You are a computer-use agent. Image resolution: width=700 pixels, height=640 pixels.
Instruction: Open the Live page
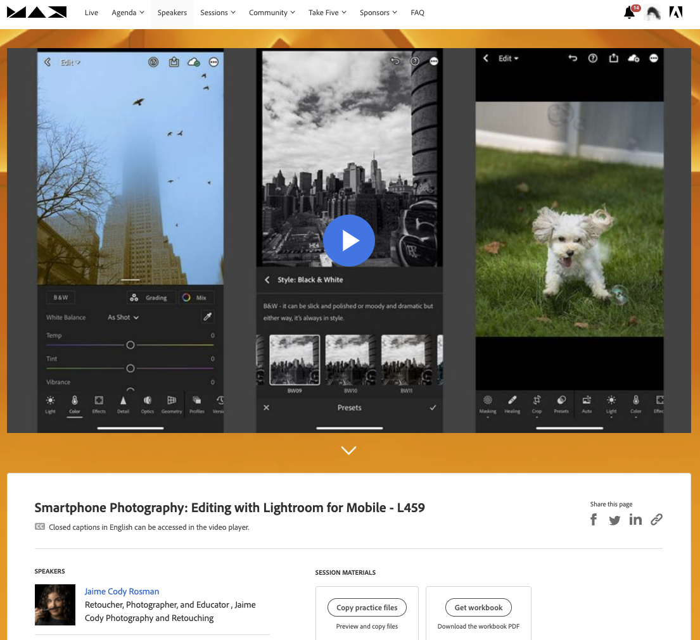91,13
